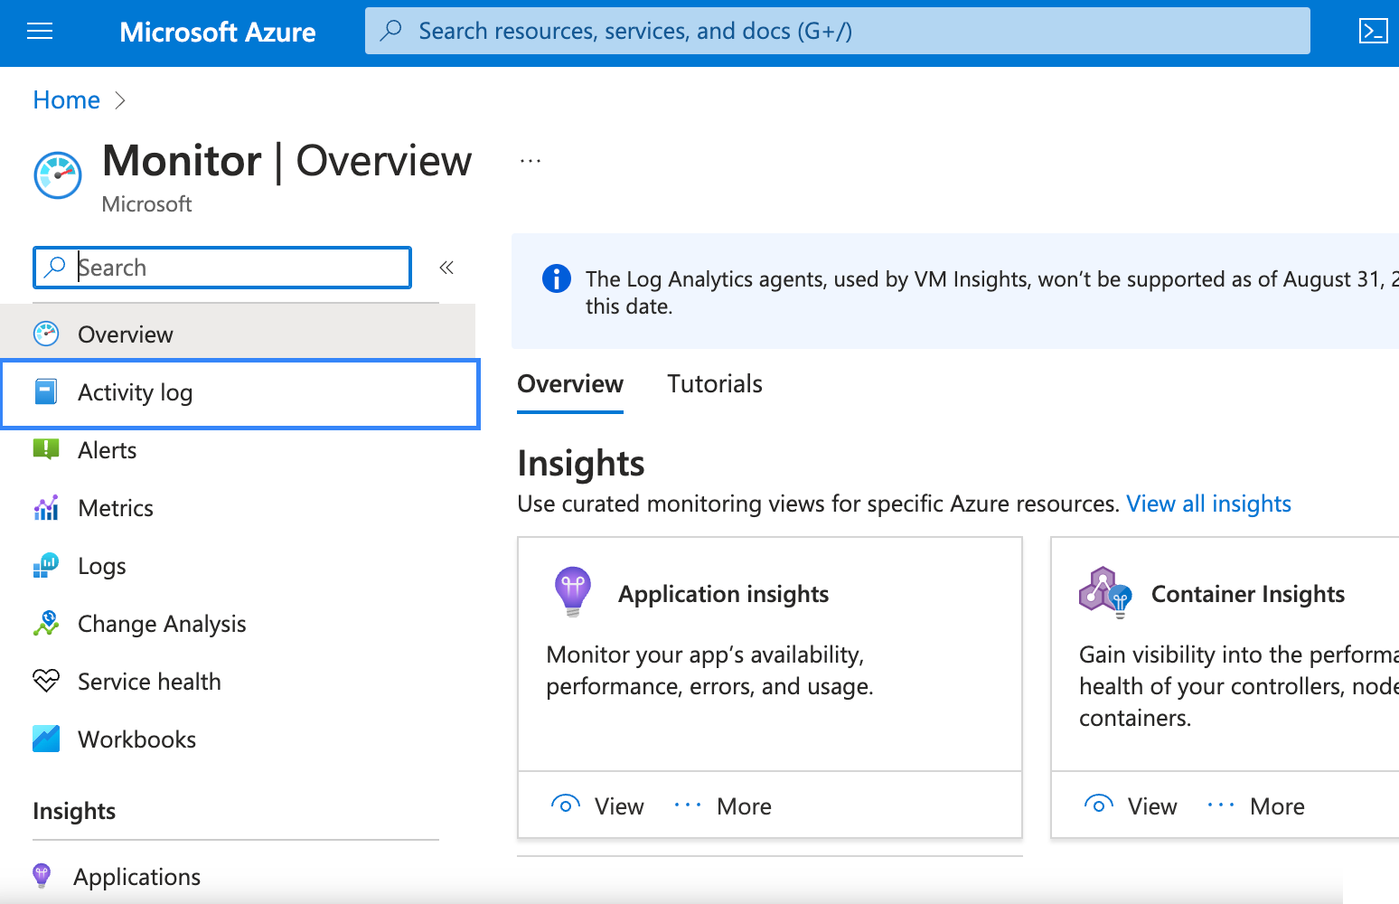Click the breadcrumb chevron after Home
Viewport: 1399px width, 904px height.
click(121, 100)
